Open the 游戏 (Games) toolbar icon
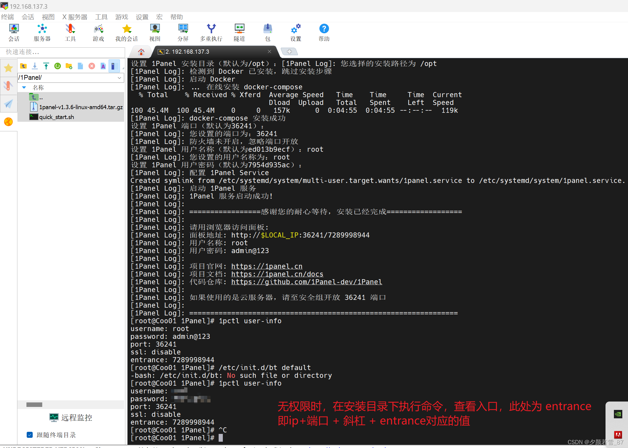Viewport: 628px width, 448px height. point(98,32)
